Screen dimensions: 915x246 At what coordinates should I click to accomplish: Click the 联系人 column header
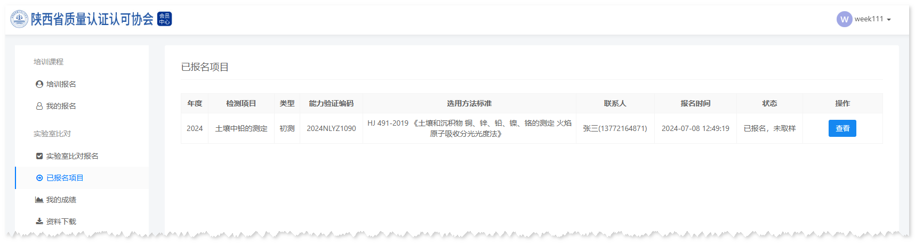click(615, 103)
